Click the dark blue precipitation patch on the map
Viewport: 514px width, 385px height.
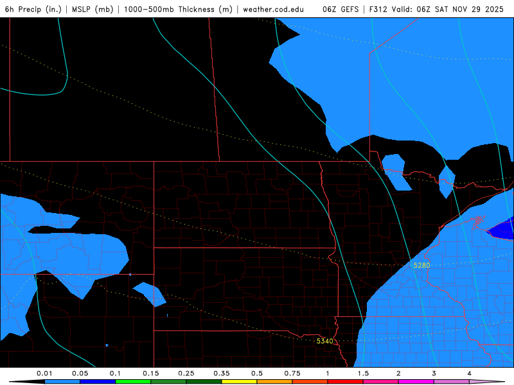pyautogui.click(x=502, y=228)
